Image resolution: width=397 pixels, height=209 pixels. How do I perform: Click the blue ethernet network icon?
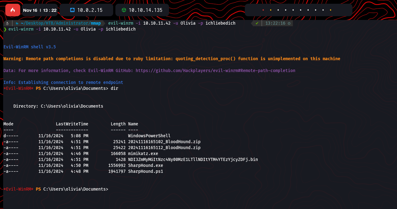[72, 10]
